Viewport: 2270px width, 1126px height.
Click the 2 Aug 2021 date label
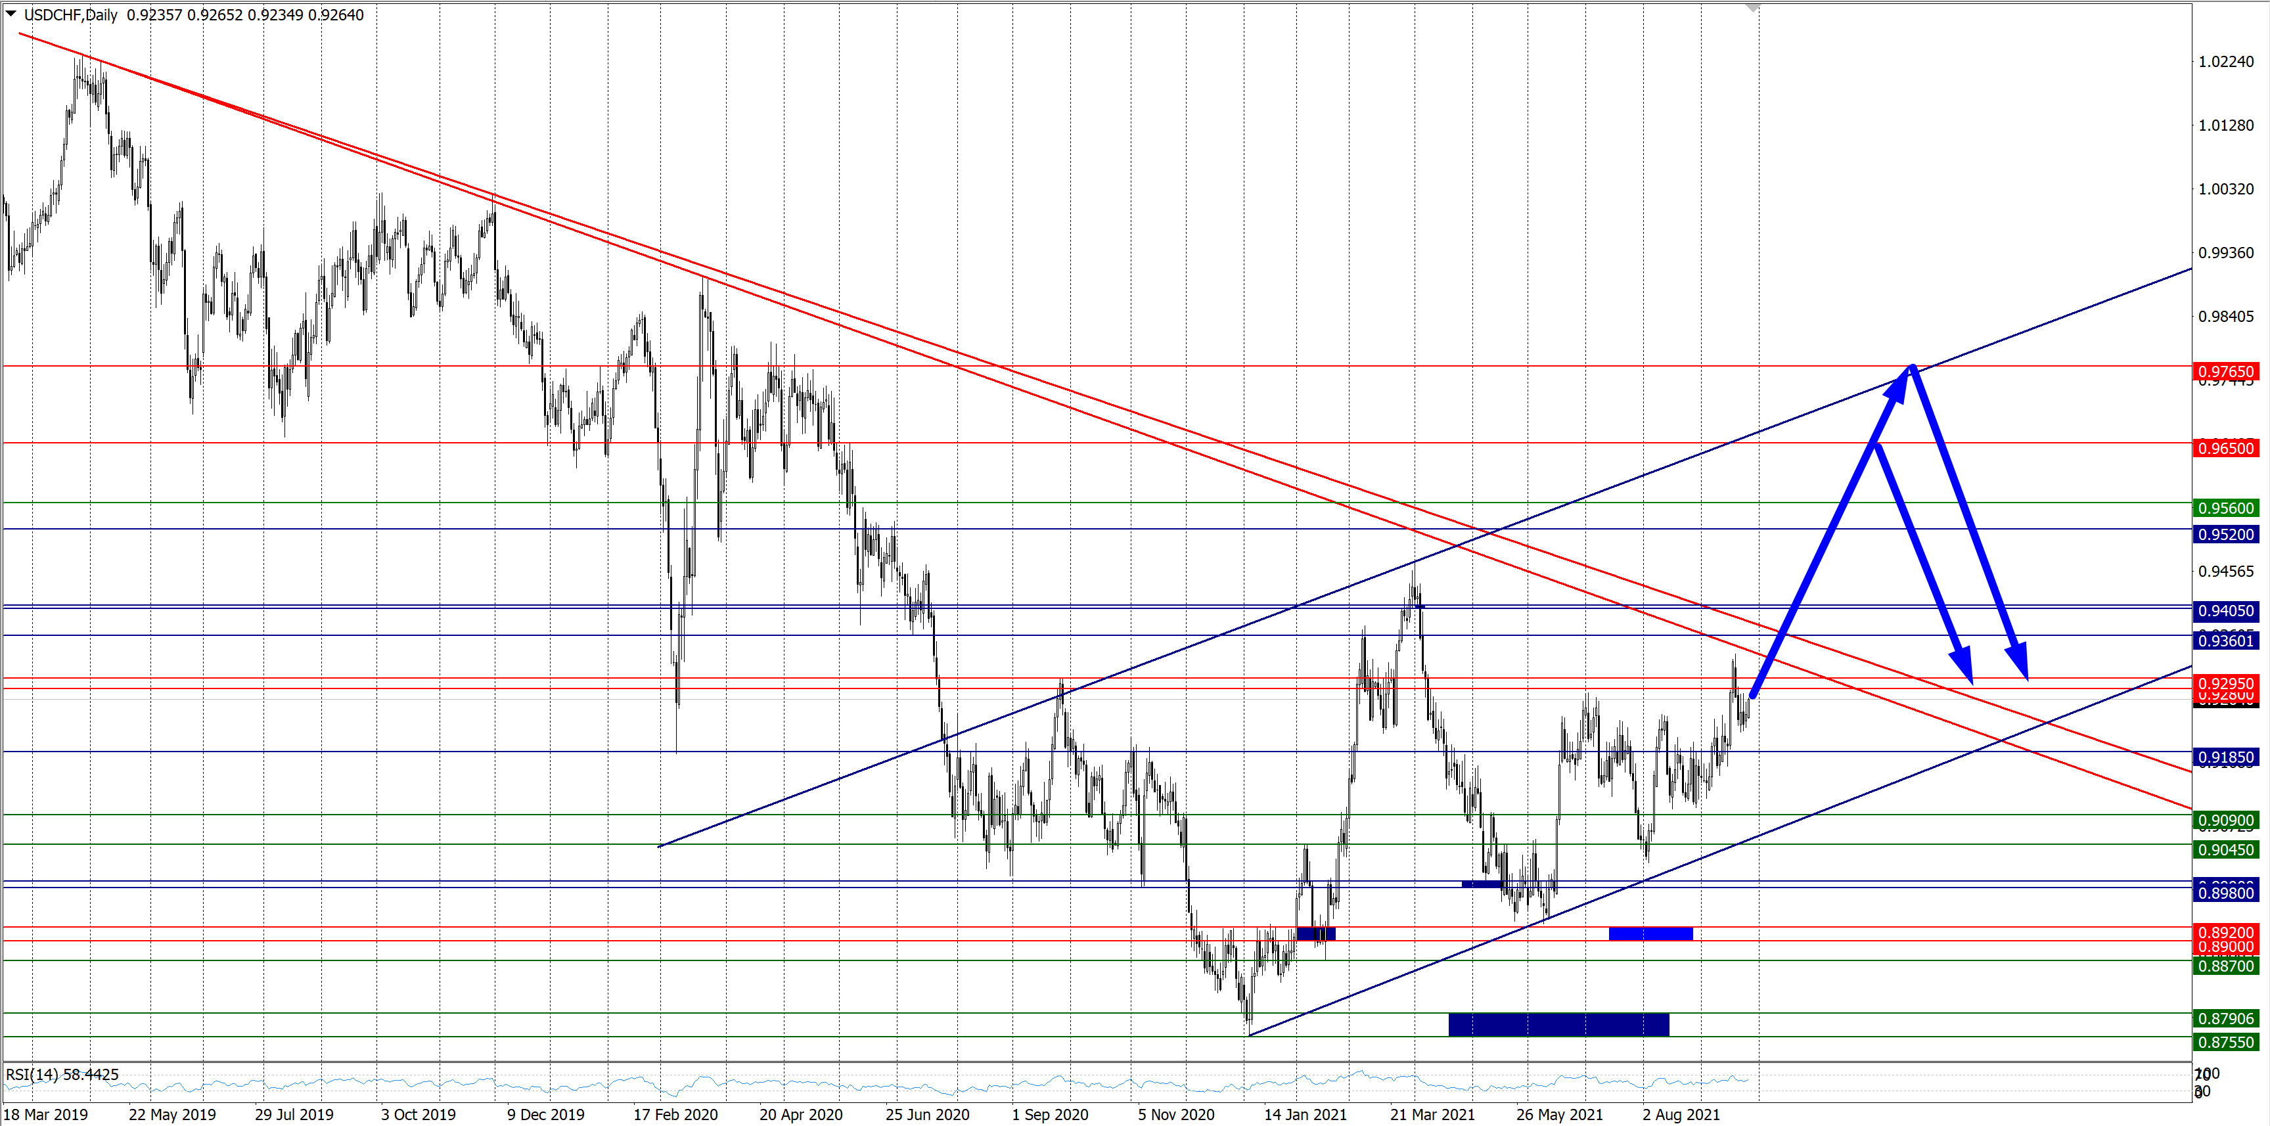[x=1681, y=1115]
